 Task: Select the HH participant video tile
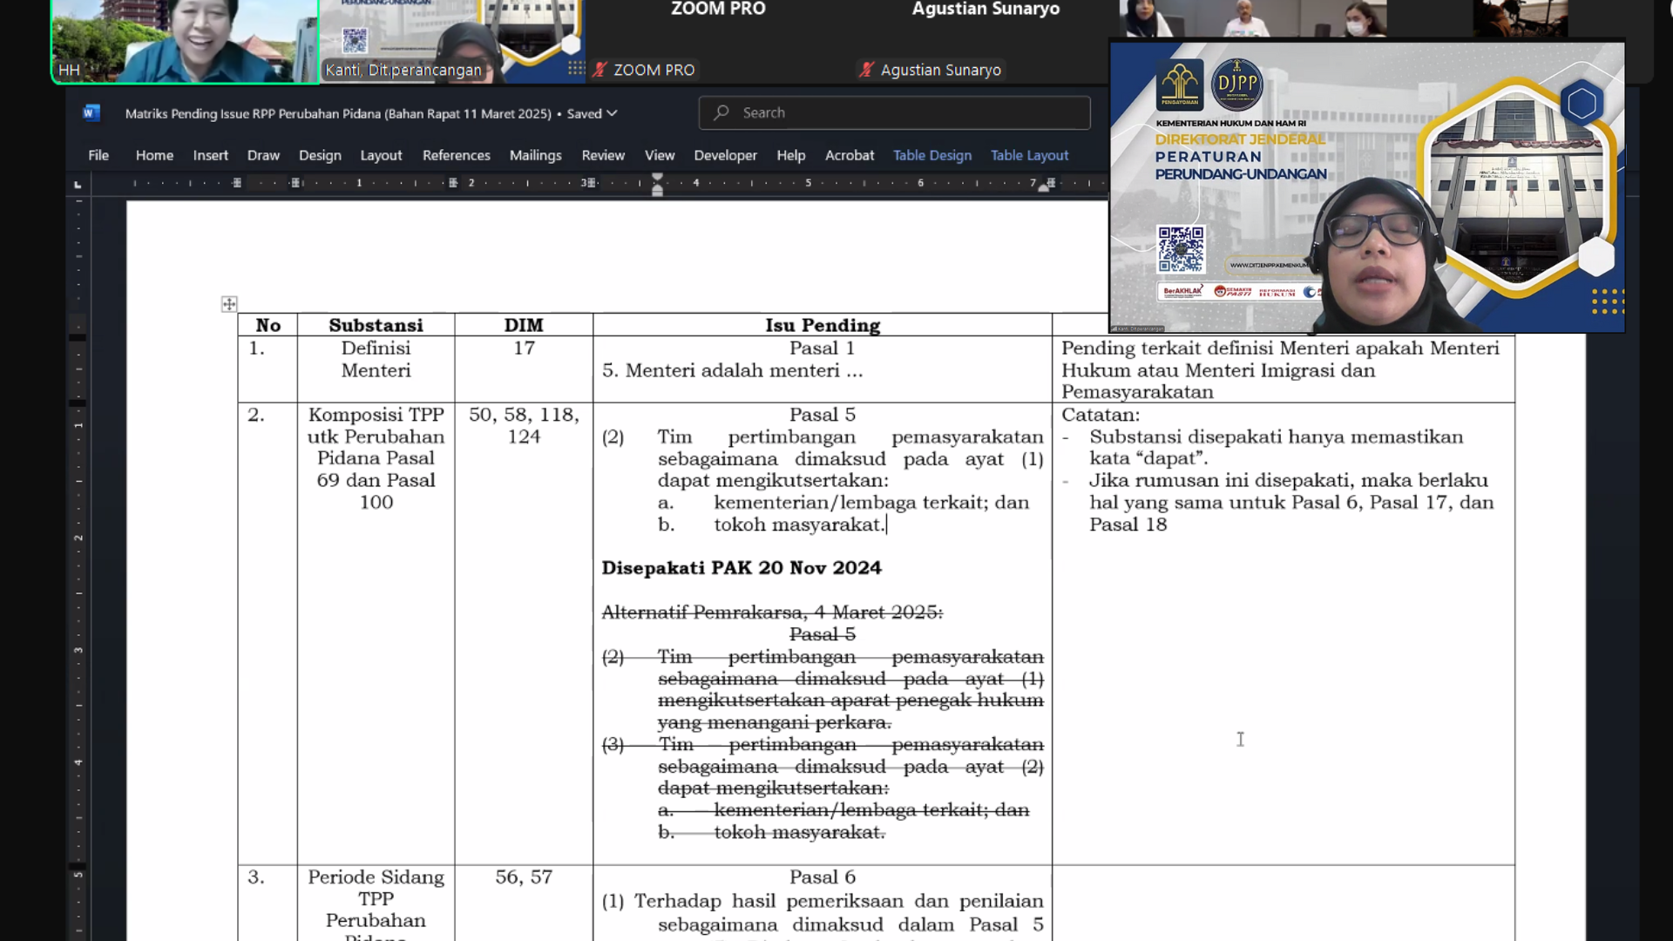click(x=185, y=41)
